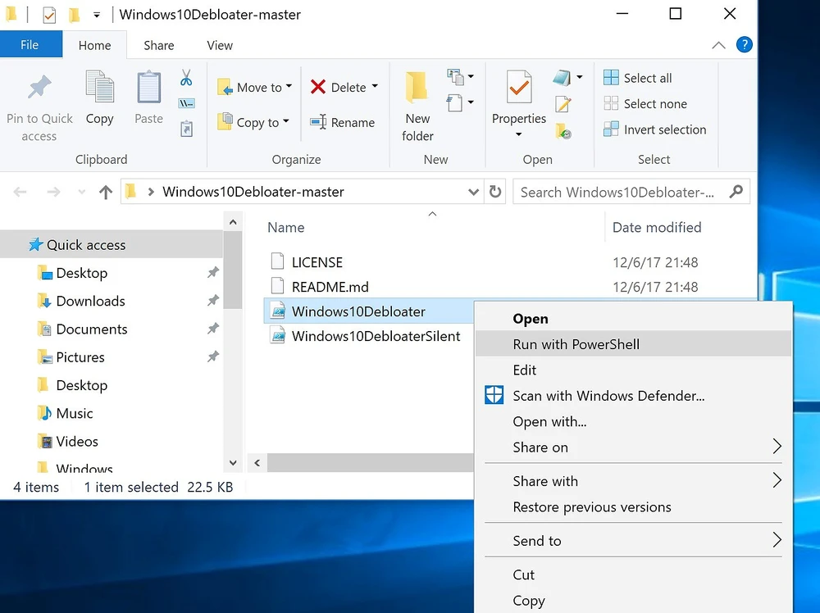Viewport: 820px width, 613px height.
Task: Click the Search Windows10Debloater input field
Action: pos(623,193)
